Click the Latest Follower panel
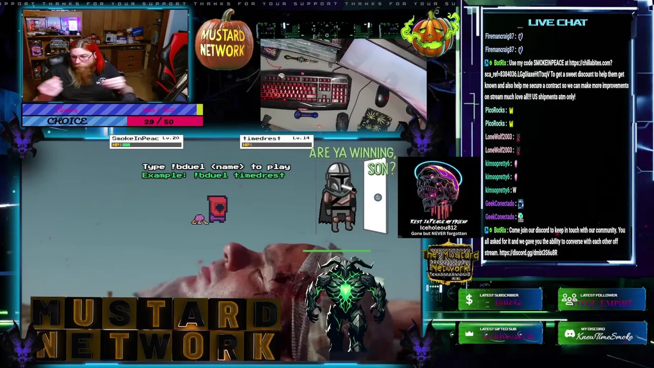This screenshot has width=654, height=368. [x=602, y=300]
